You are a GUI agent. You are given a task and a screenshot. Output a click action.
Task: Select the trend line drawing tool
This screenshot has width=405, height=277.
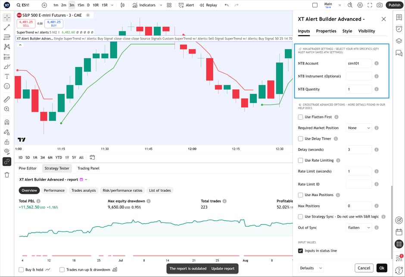pos(7,27)
